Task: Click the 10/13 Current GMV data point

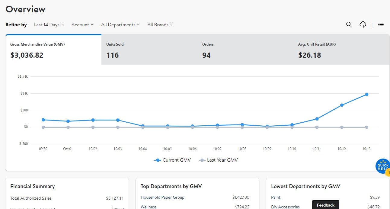Action: pyautogui.click(x=366, y=95)
